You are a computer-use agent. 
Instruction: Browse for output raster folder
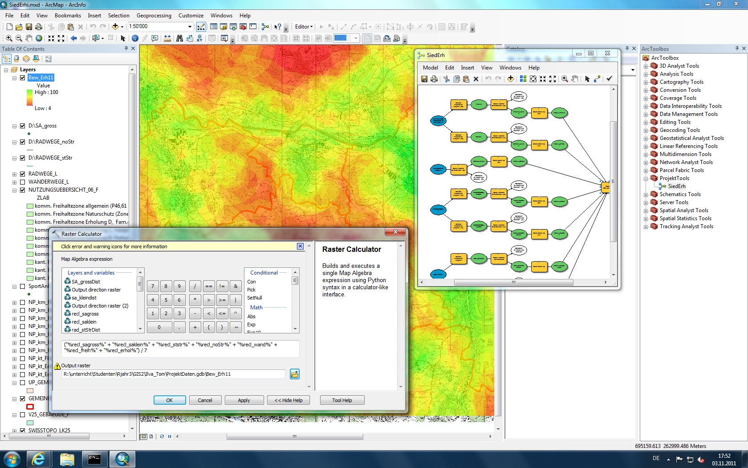point(294,374)
